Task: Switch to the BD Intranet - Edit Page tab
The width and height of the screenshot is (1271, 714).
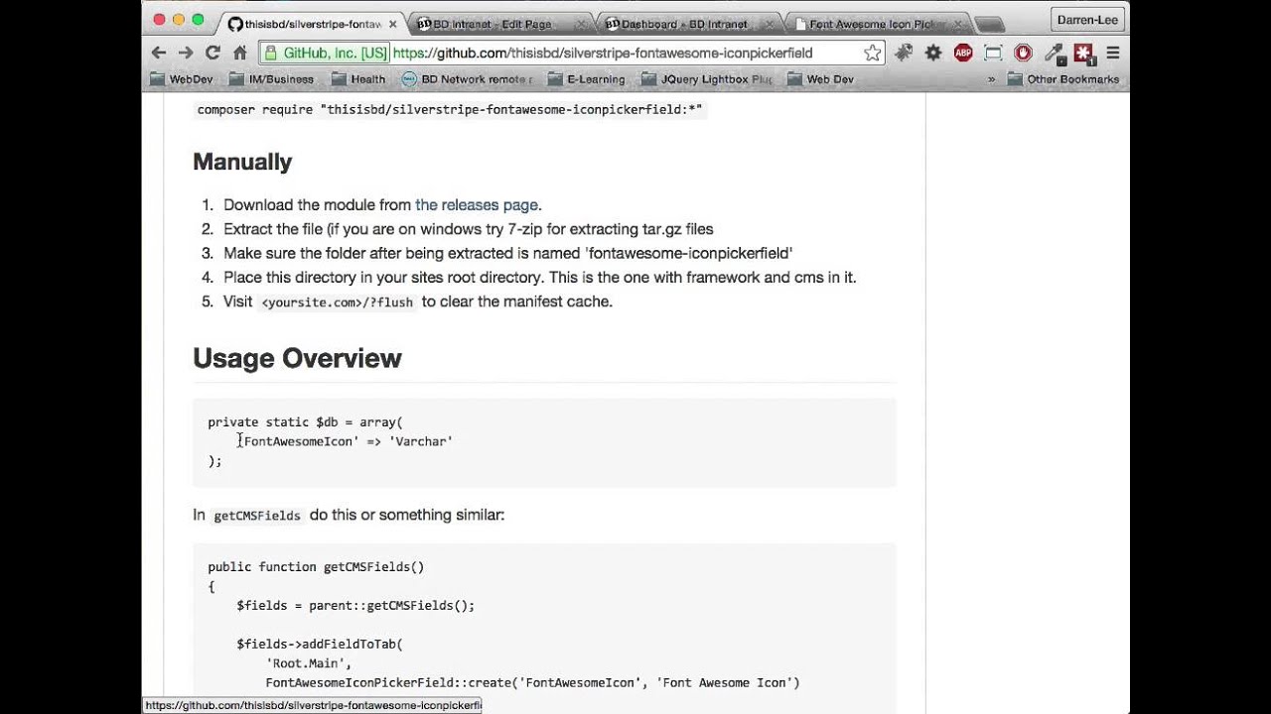Action: point(494,24)
